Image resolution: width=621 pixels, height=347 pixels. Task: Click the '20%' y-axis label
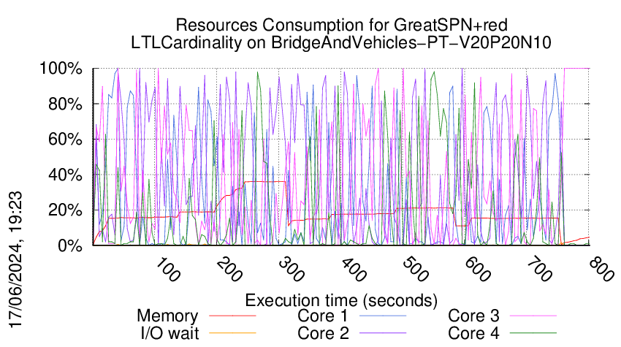point(65,210)
